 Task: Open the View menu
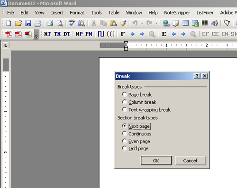(40, 13)
